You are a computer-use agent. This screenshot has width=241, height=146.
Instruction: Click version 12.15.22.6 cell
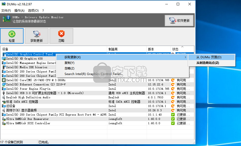pyautogui.click(x=155, y=84)
